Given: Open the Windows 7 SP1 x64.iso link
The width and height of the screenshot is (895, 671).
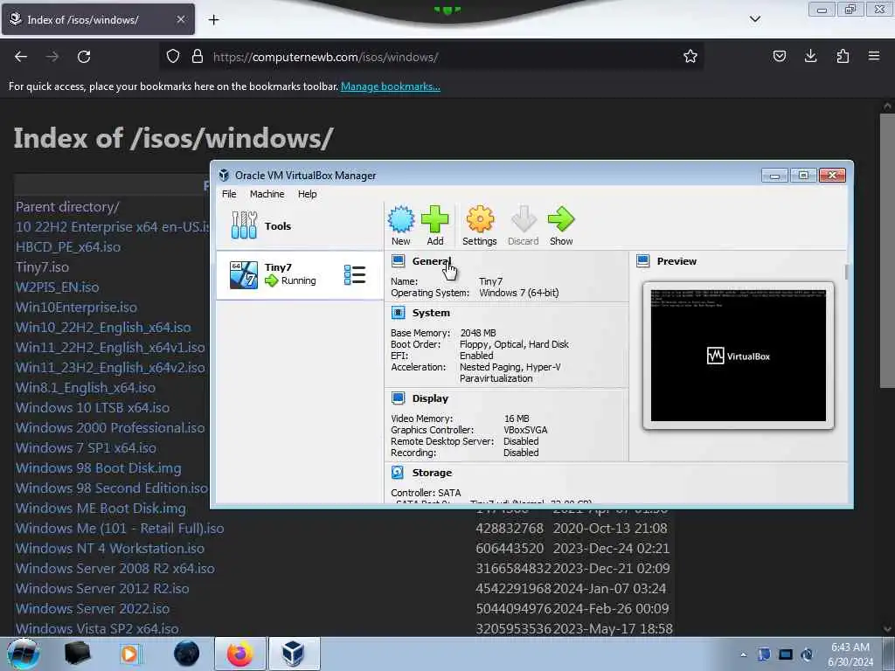Looking at the screenshot, I should (x=86, y=448).
